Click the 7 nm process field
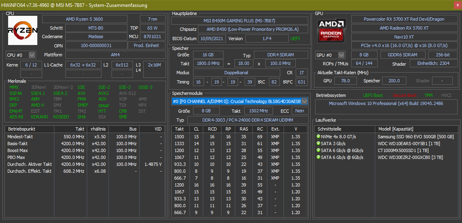This screenshot has height=223, width=462. (x=153, y=19)
